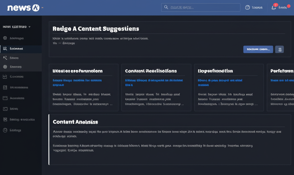Open the Archive icon in the sidebar

tap(5, 98)
